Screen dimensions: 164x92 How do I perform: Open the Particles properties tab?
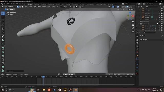pyautogui.click(x=137, y=62)
